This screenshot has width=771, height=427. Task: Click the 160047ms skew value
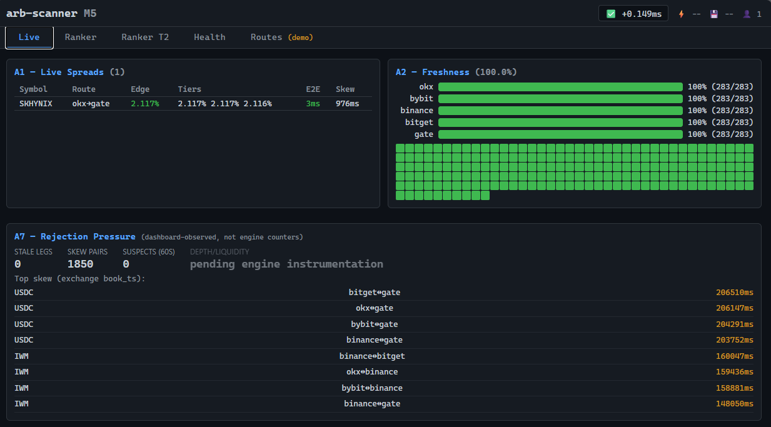[x=735, y=356]
